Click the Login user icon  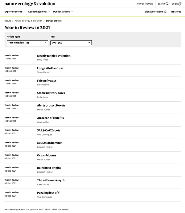(x=180, y=4)
